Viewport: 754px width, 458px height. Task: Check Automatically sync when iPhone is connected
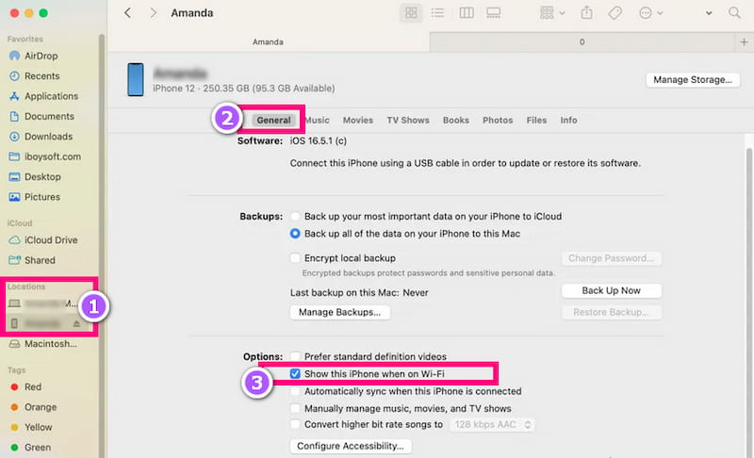pyautogui.click(x=295, y=391)
